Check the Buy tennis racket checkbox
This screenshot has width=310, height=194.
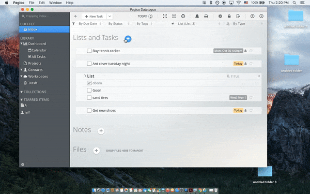89,51
